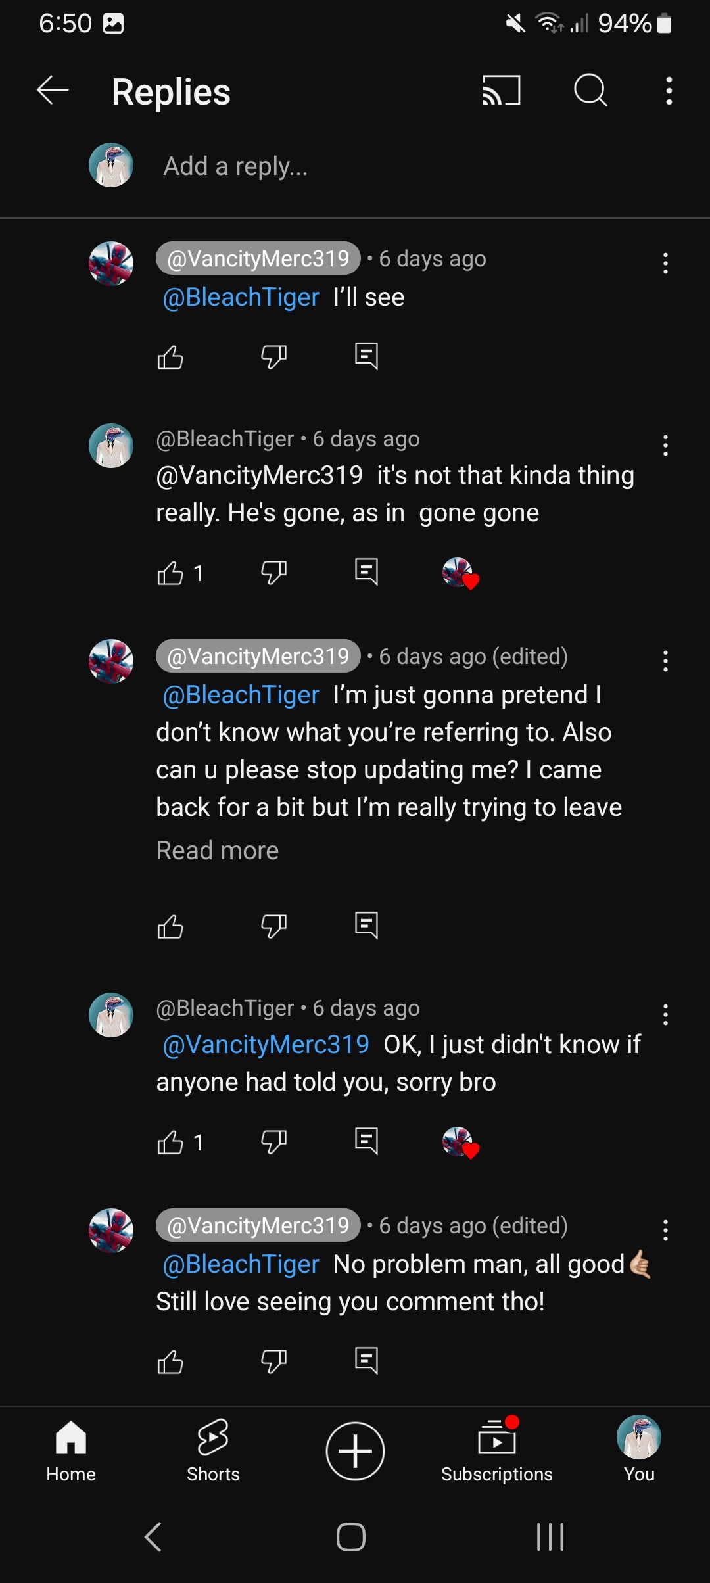Viewport: 710px width, 1583px height.
Task: Tap the Create plus button
Action: click(x=355, y=1451)
